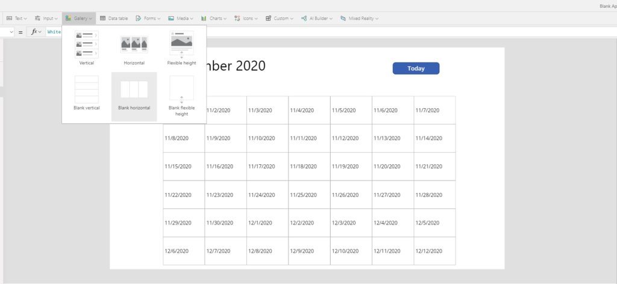Image resolution: width=617 pixels, height=284 pixels.
Task: Select the 11/27/2020 calendar cell
Action: click(393, 195)
